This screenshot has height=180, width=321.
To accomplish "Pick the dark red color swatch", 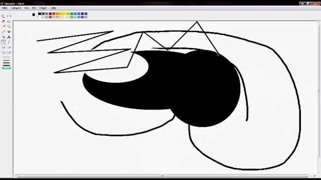I will click(50, 14).
